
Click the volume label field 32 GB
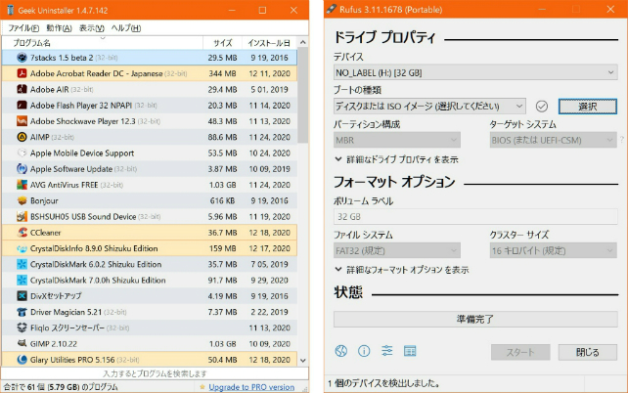(x=475, y=217)
